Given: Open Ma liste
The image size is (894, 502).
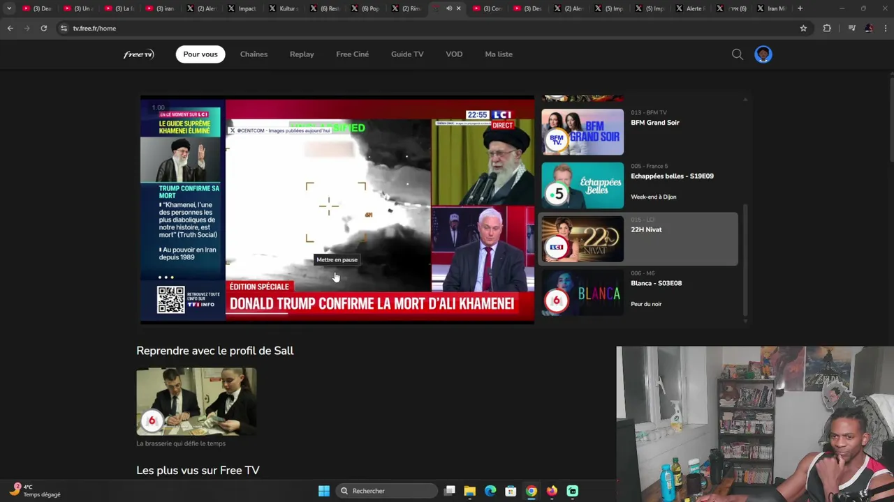Looking at the screenshot, I should click(x=499, y=54).
